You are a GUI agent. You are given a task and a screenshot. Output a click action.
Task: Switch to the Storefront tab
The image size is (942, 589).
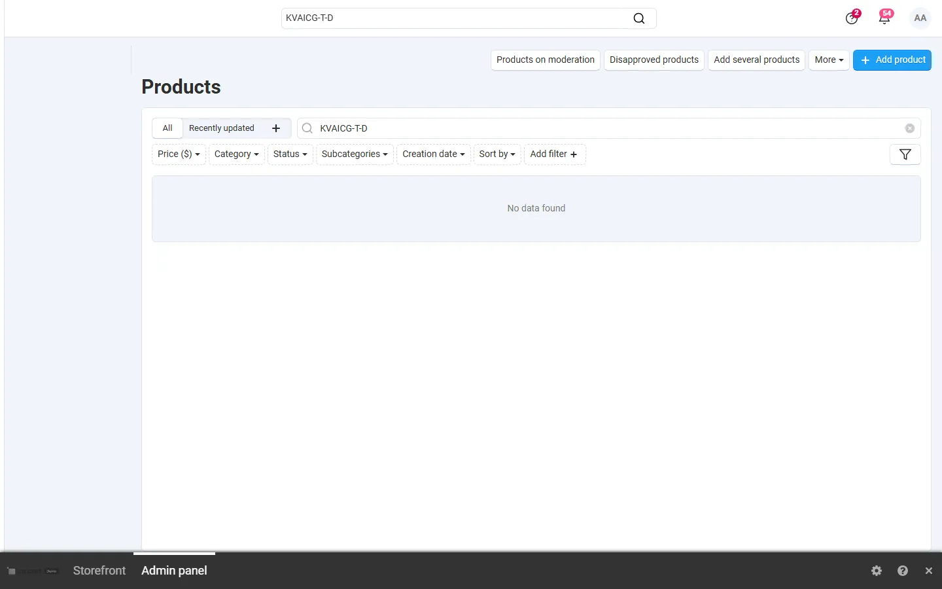(x=99, y=571)
